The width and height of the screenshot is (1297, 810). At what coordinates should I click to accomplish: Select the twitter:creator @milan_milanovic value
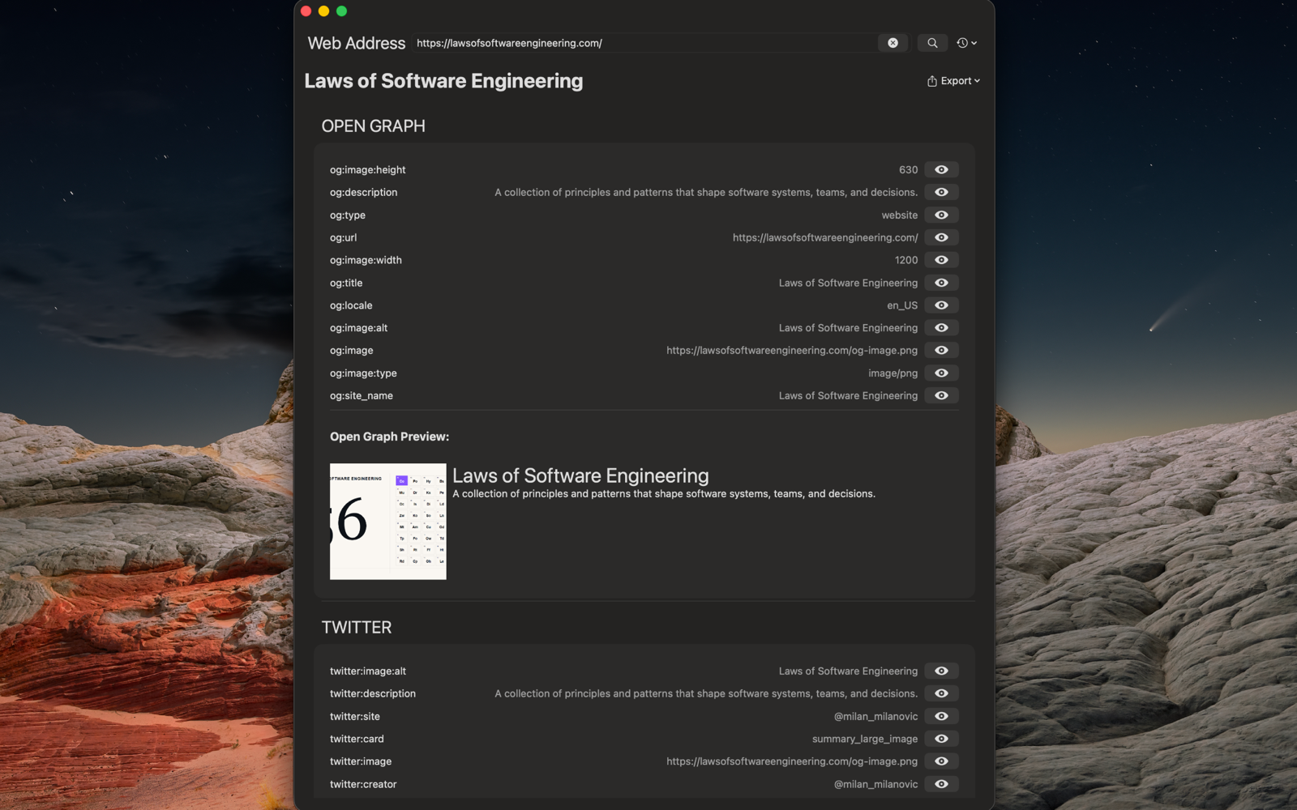(876, 784)
